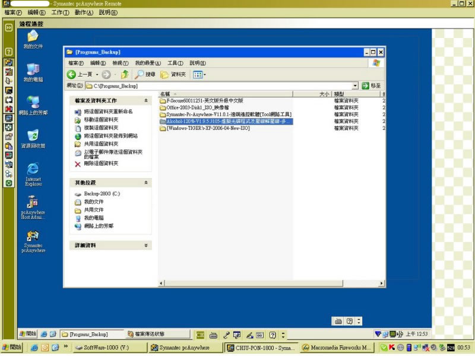Viewport: 475px width, 356px height.
Task: Select Office-2003-Disk1_ISO folder row
Action: 194,107
